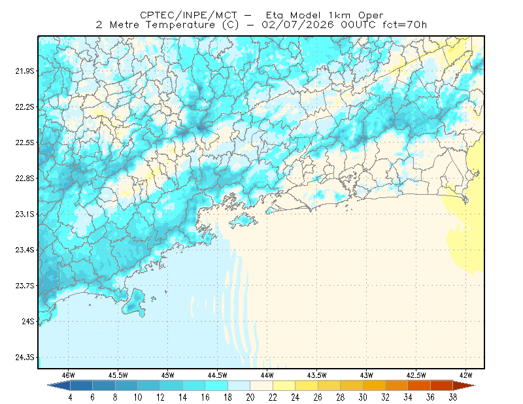523x404 pixels.
Task: Click the colorbar value label 34
Action: coord(408,397)
